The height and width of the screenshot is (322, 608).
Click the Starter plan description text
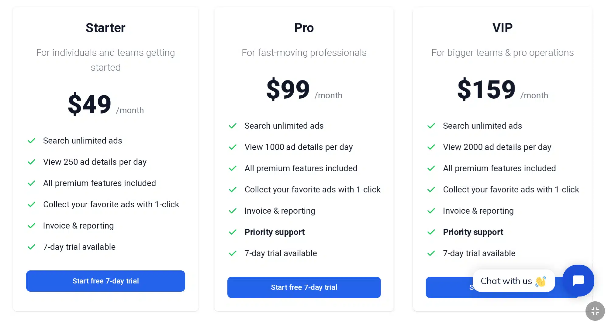(105, 60)
